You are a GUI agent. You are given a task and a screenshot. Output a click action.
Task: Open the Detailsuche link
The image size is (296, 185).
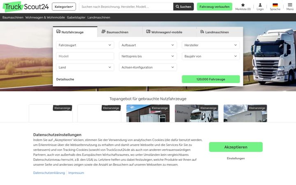[65, 79]
